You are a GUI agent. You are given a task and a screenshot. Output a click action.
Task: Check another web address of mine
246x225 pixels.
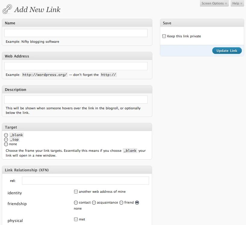click(x=76, y=192)
